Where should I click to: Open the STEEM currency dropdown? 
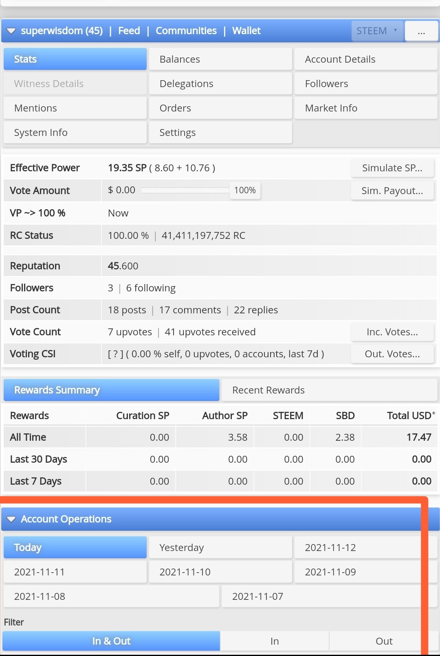point(377,31)
